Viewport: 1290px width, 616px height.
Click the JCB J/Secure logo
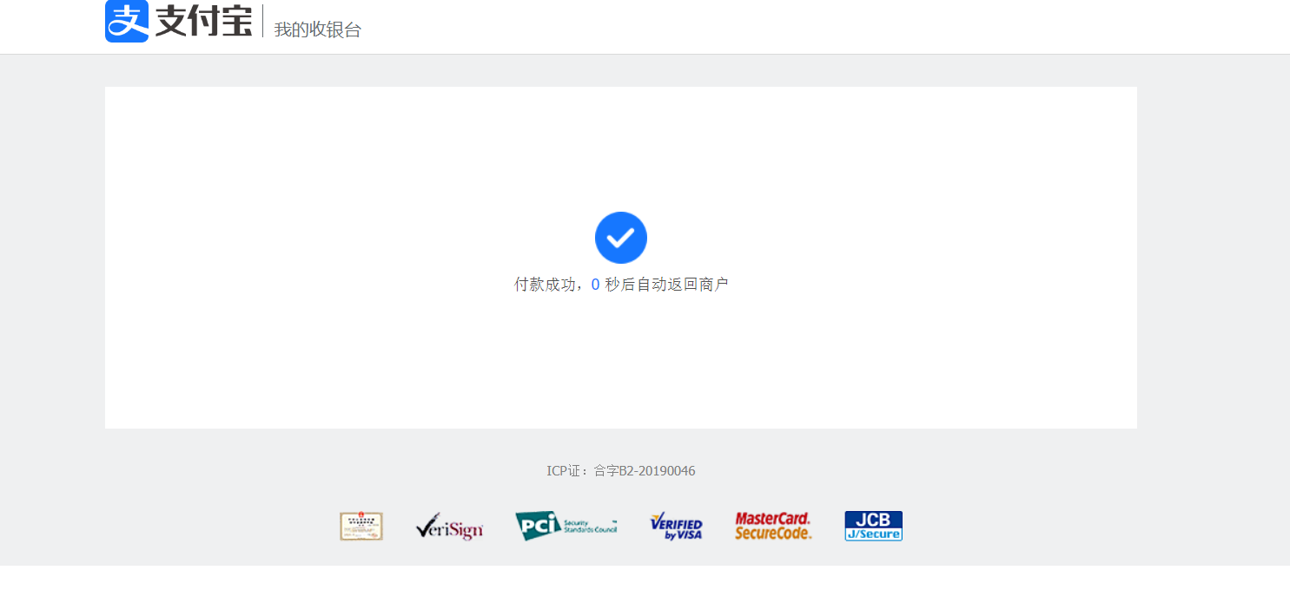pyautogui.click(x=874, y=526)
